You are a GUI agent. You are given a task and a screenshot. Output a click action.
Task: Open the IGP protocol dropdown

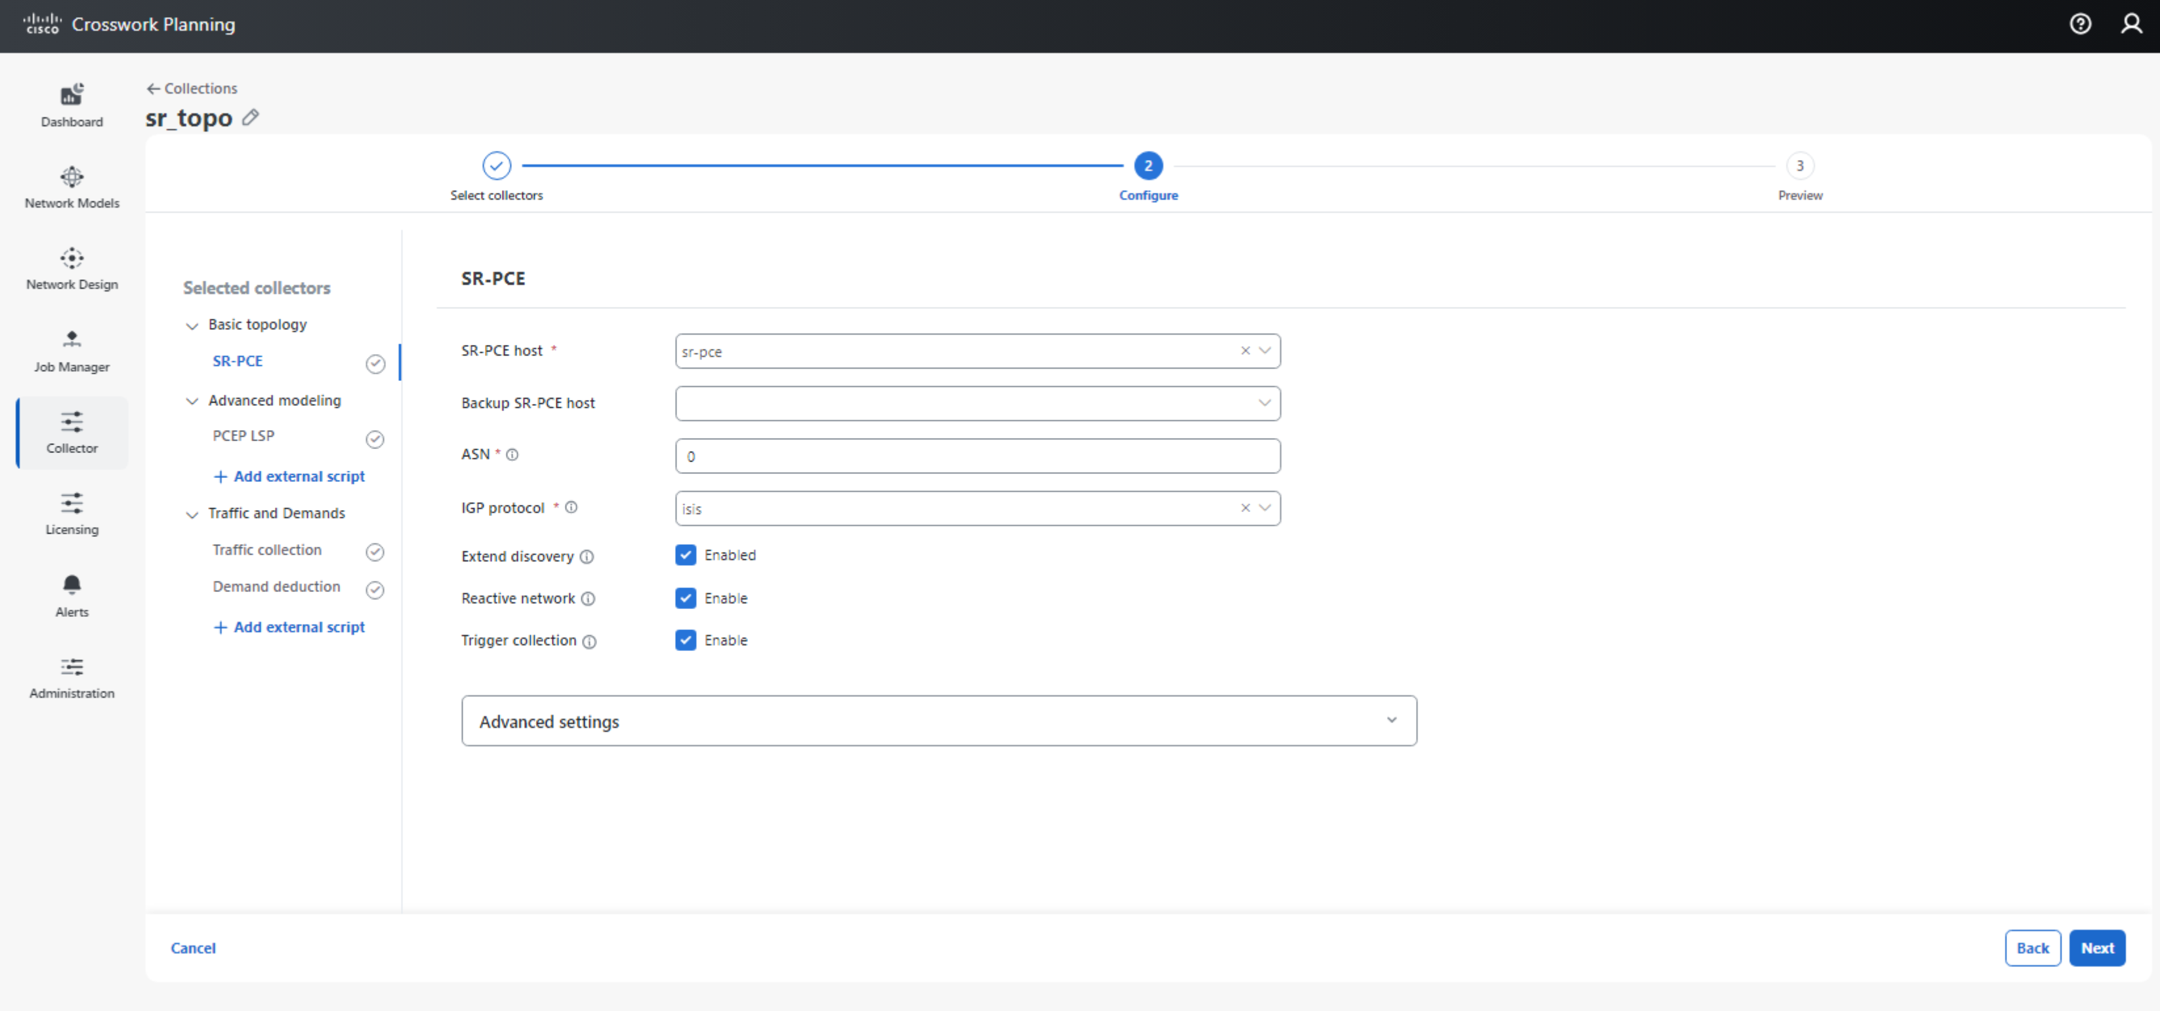1264,507
